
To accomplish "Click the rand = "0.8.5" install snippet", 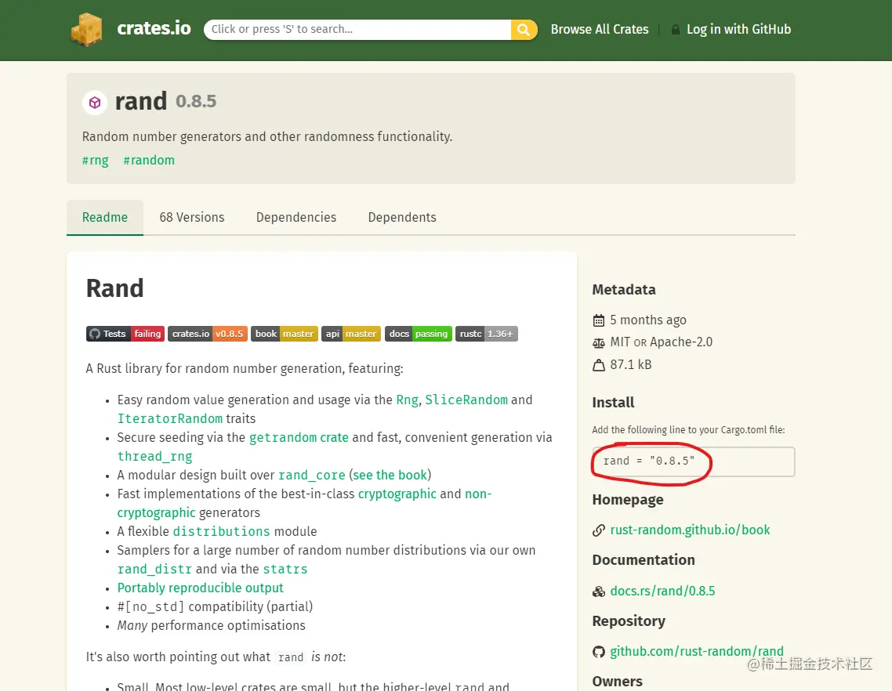I will 693,461.
